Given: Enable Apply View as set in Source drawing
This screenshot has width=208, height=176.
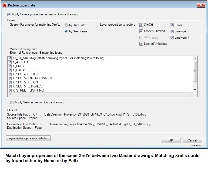Looking at the screenshot, I should [12, 102].
